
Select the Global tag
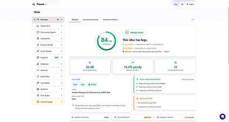click(92, 85)
